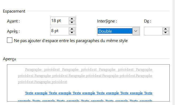Viewport: 175px width, 105px height.
Task: Click the Avant 18 pt input field
Action: [59, 21]
